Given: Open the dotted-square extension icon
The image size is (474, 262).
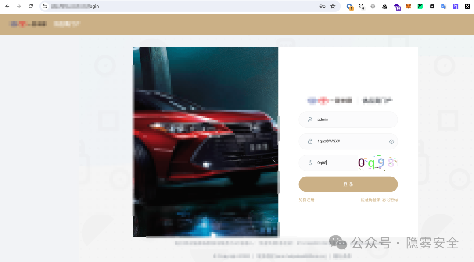Looking at the screenshot, I should pos(361,6).
